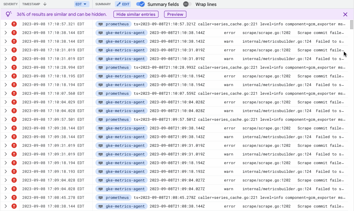Click gke-metrics-agent chip at 17:09:18.193

pos(121,171)
